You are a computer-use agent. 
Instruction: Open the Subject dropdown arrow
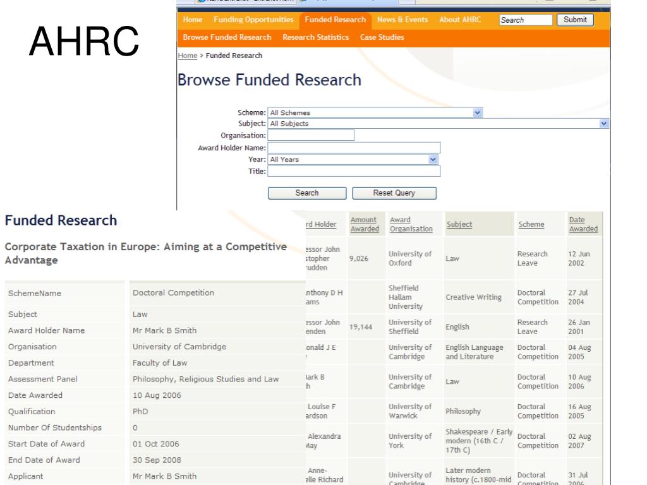point(603,123)
